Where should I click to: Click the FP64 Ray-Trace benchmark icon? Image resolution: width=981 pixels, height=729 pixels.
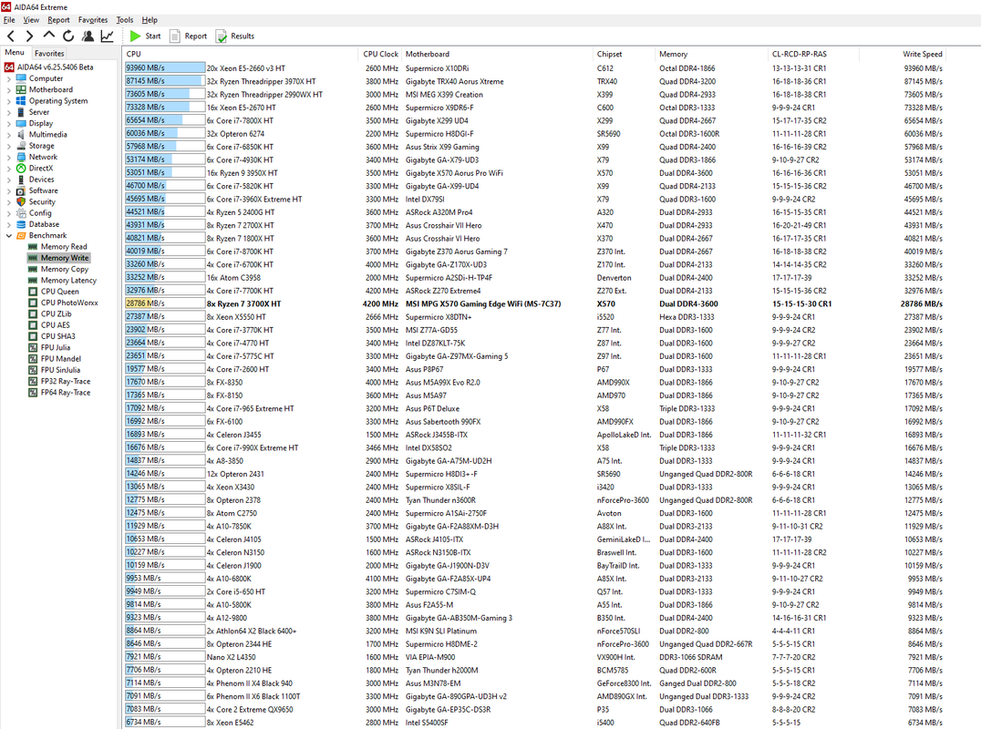(33, 394)
